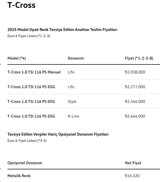Click the T-Cross page heading
Viewport: 160px width, 182px height.
[x=21, y=5]
